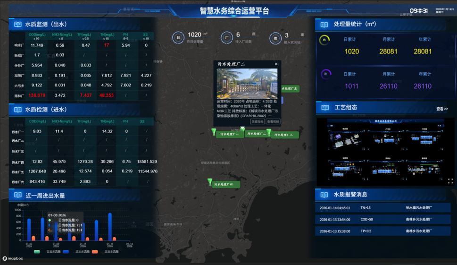Viewport: 457px width, 265px height.
Task: Select the 污水处理厂一 map label
Action: [x=230, y=134]
